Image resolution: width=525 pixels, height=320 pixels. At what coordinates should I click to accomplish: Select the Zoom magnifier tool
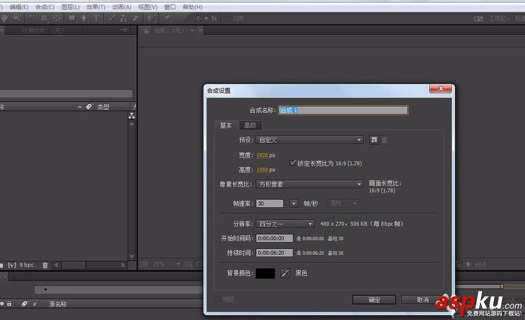(x=16, y=18)
